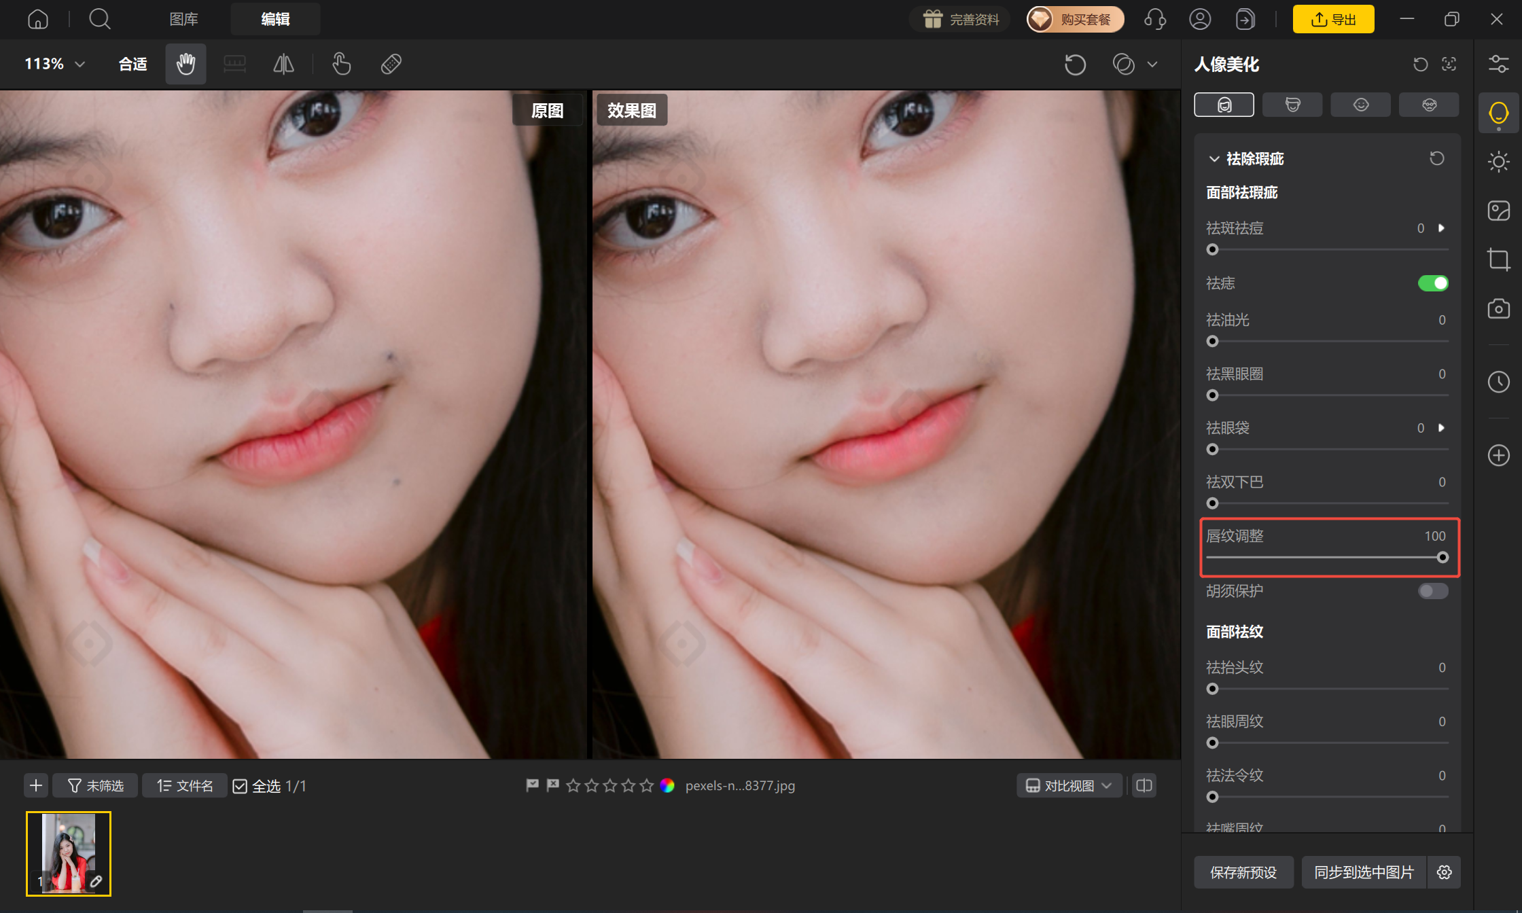Open light adjustment sun icon panel
The image size is (1522, 913).
pos(1498,162)
